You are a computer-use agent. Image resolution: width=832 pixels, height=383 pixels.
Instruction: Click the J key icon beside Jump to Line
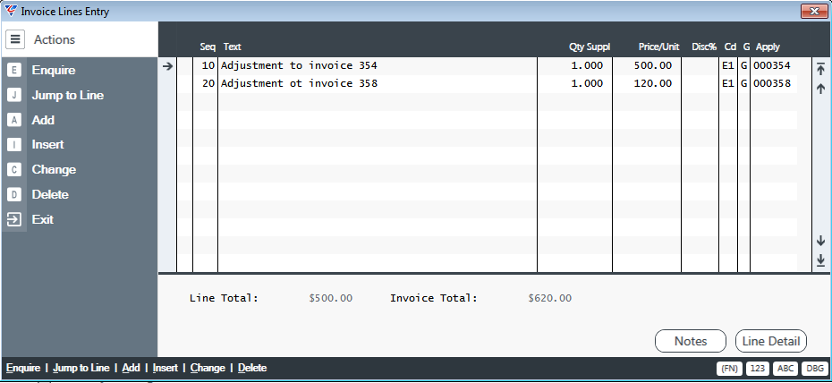(x=14, y=96)
